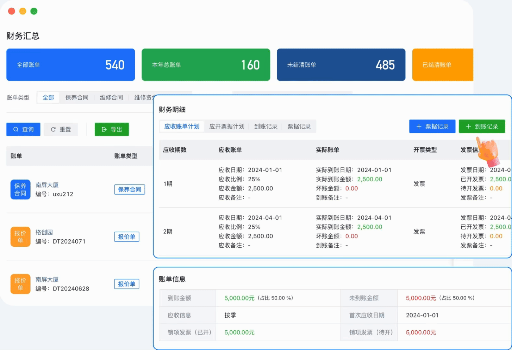Click the green 本年总账单 160 card

tap(206, 65)
